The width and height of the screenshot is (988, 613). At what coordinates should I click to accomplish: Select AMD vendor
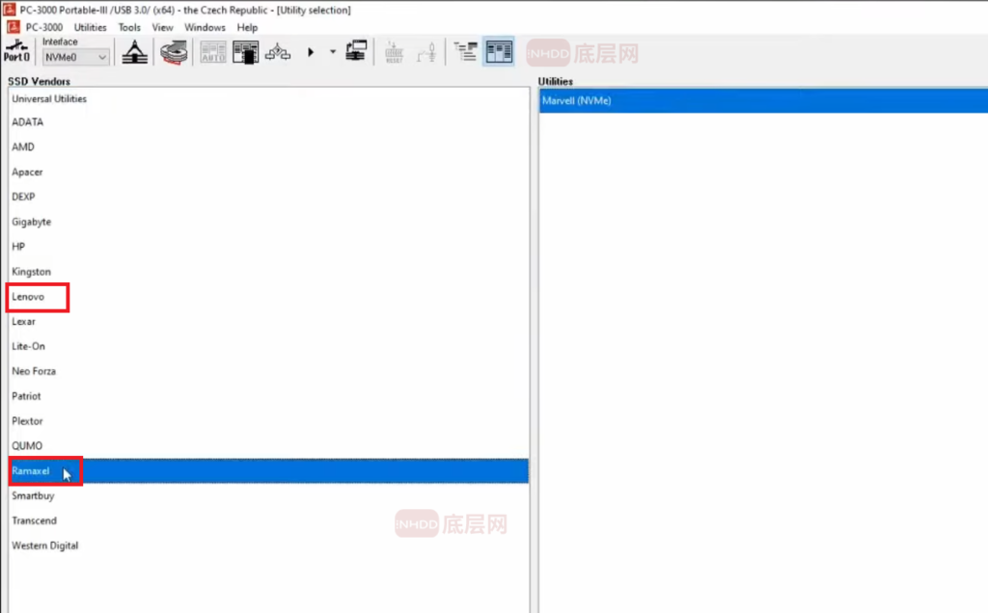coord(269,147)
